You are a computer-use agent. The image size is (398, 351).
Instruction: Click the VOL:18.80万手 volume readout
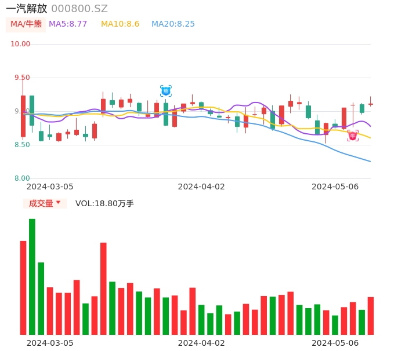tap(104, 203)
